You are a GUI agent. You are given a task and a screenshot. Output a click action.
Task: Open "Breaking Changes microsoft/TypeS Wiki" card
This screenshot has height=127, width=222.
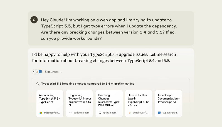109,103
